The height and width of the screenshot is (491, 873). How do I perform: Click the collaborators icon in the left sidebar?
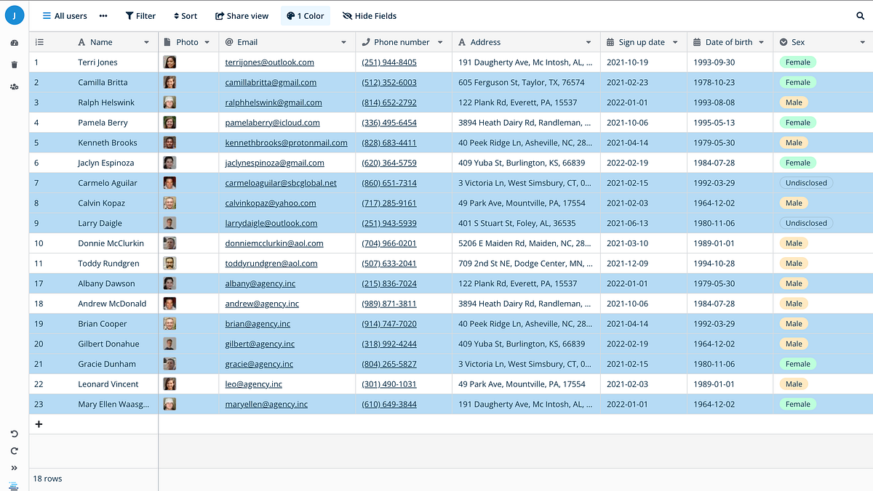(x=13, y=86)
